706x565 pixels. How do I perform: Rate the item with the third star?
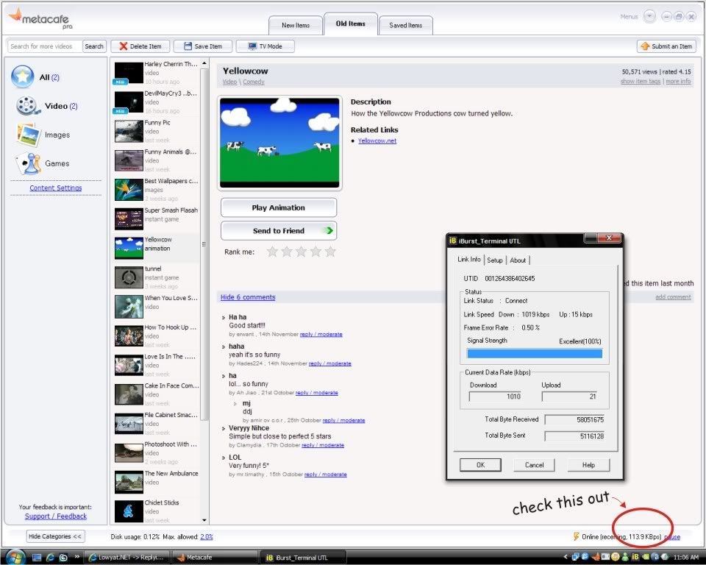[x=302, y=252]
